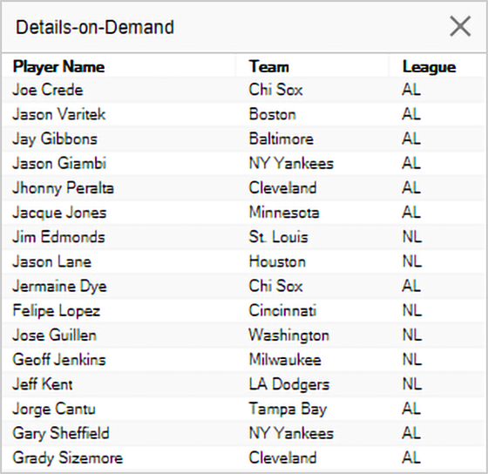This screenshot has width=488, height=474.
Task: Click St. Louis team cell
Action: click(278, 237)
